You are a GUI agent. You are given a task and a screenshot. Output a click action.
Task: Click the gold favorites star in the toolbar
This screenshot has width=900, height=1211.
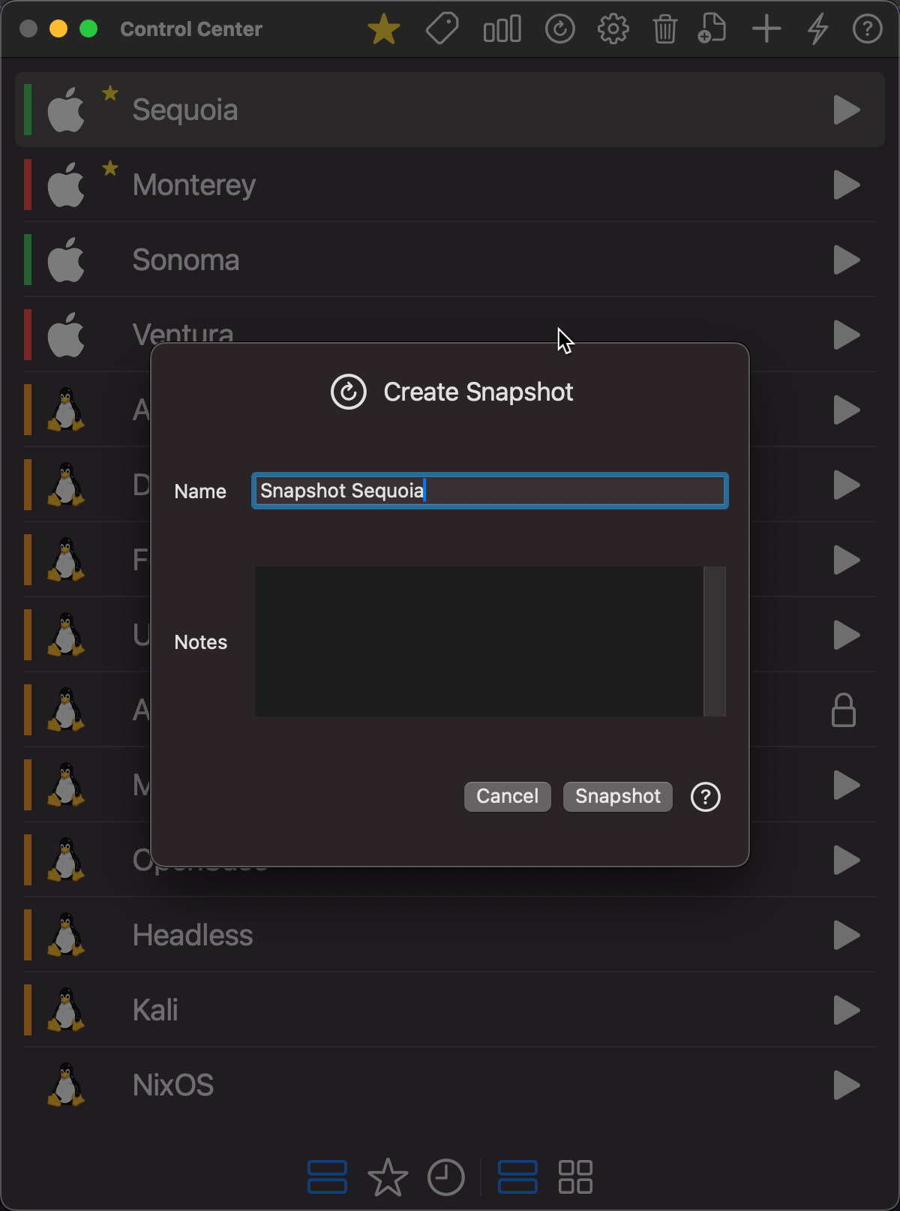pyautogui.click(x=383, y=29)
